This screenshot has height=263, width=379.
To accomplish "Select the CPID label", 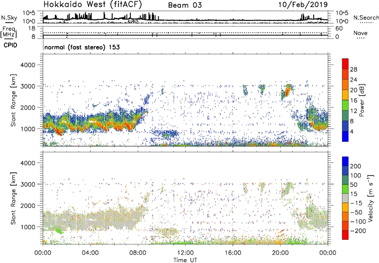I will (x=10, y=45).
